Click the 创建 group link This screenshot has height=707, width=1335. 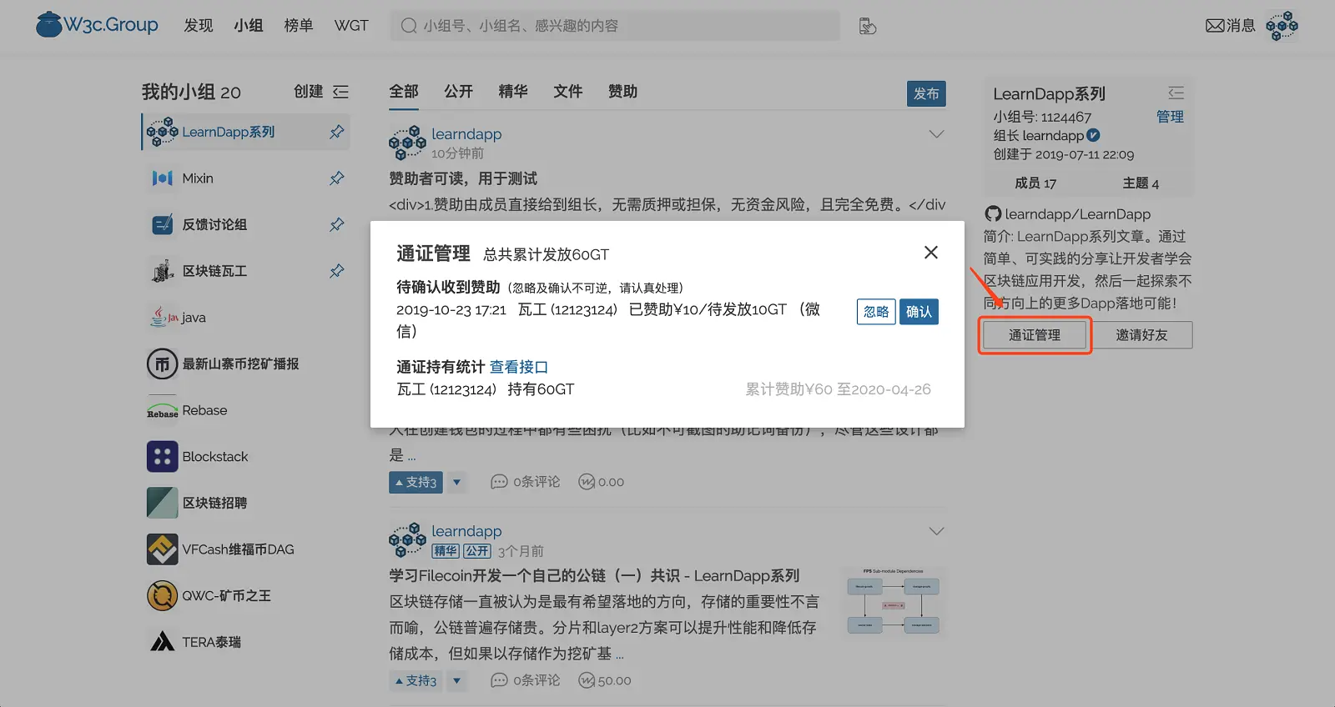point(308,92)
